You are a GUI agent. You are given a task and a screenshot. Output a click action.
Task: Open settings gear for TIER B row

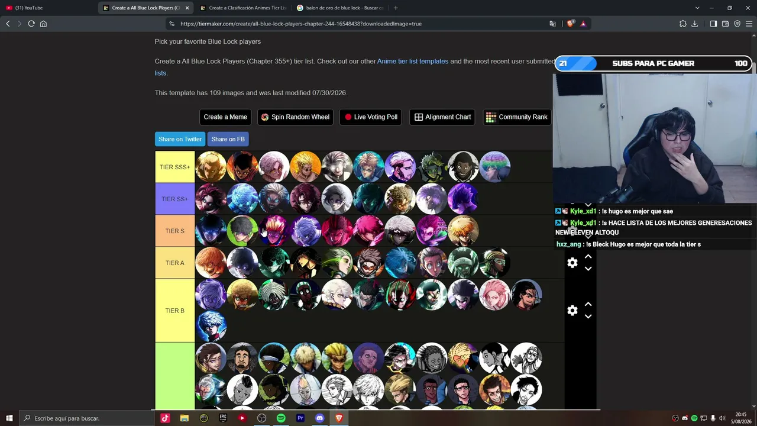point(572,311)
